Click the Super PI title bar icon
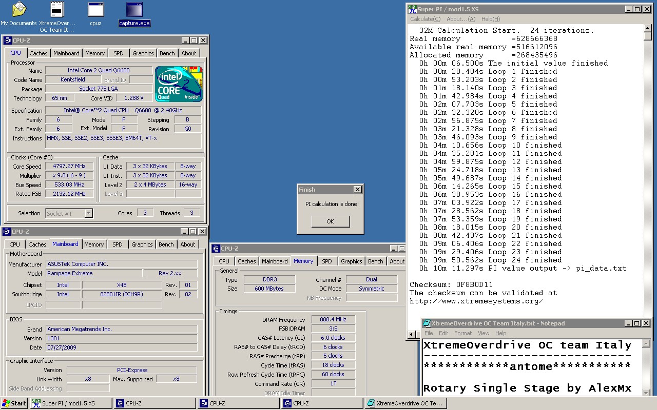The width and height of the screenshot is (657, 410). (x=412, y=9)
